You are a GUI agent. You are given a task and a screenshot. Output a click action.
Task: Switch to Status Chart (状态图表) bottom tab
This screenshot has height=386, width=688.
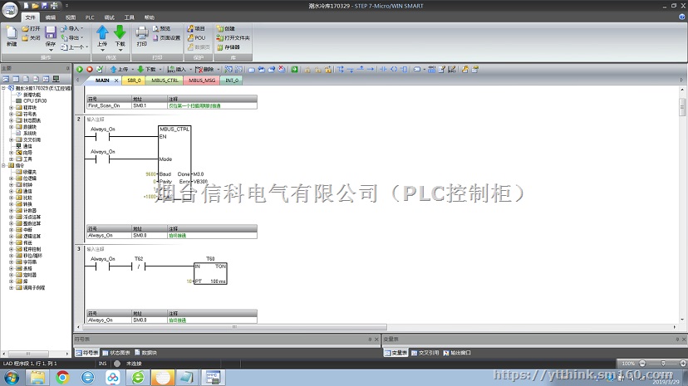click(x=116, y=353)
